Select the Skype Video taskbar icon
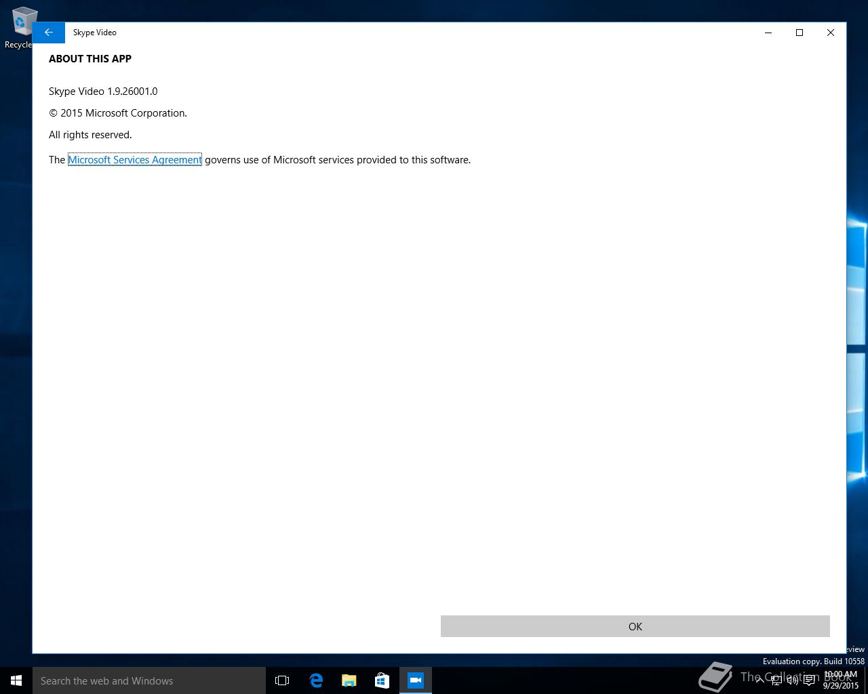This screenshot has width=868, height=694. 415,680
